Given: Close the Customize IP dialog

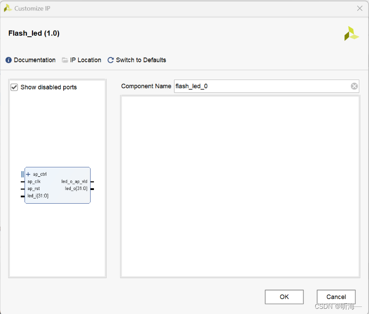Looking at the screenshot, I should [x=360, y=8].
